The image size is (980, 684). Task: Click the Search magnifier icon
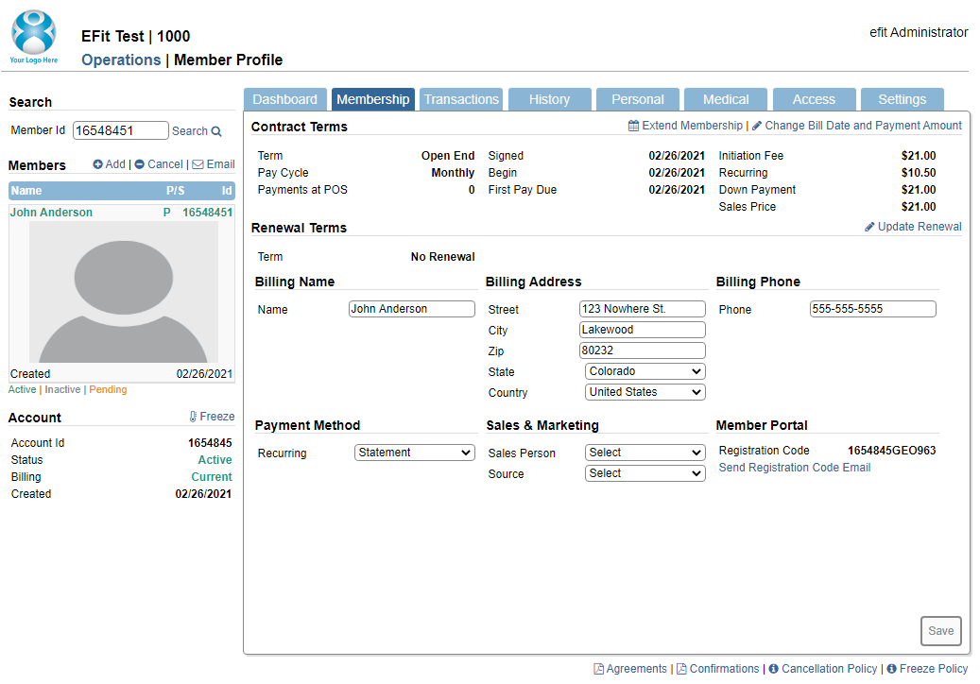216,132
